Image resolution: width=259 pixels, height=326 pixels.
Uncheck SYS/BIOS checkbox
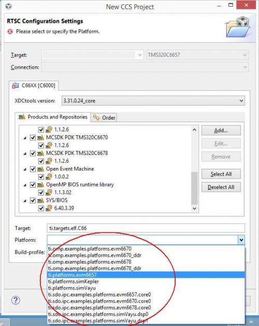(x=33, y=200)
